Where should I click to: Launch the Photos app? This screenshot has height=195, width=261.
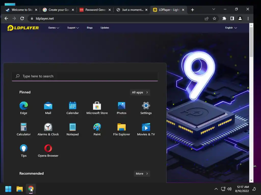(122, 108)
